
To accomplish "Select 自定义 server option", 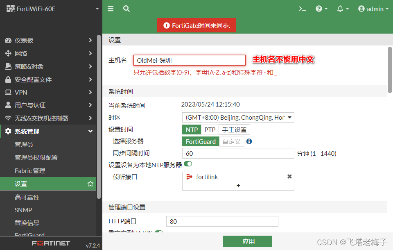I will pyautogui.click(x=232, y=141).
